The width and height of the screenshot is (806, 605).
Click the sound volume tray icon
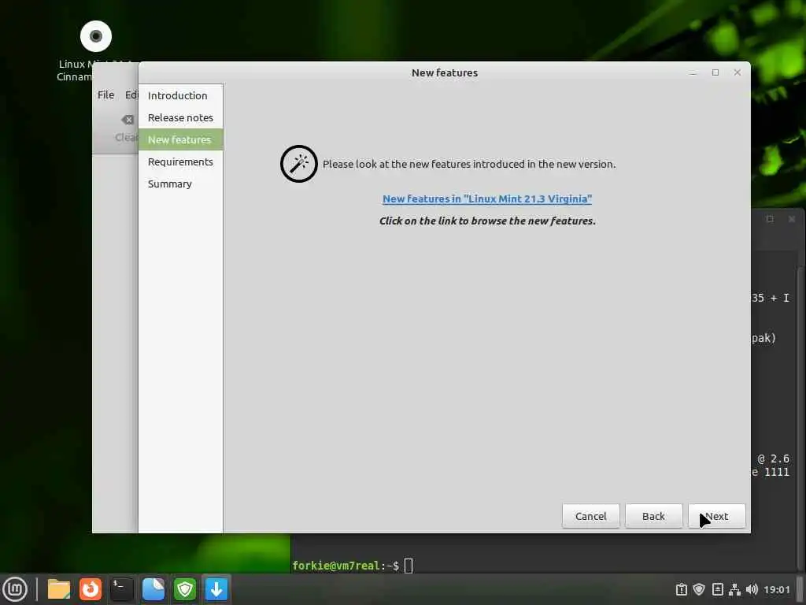click(x=752, y=589)
